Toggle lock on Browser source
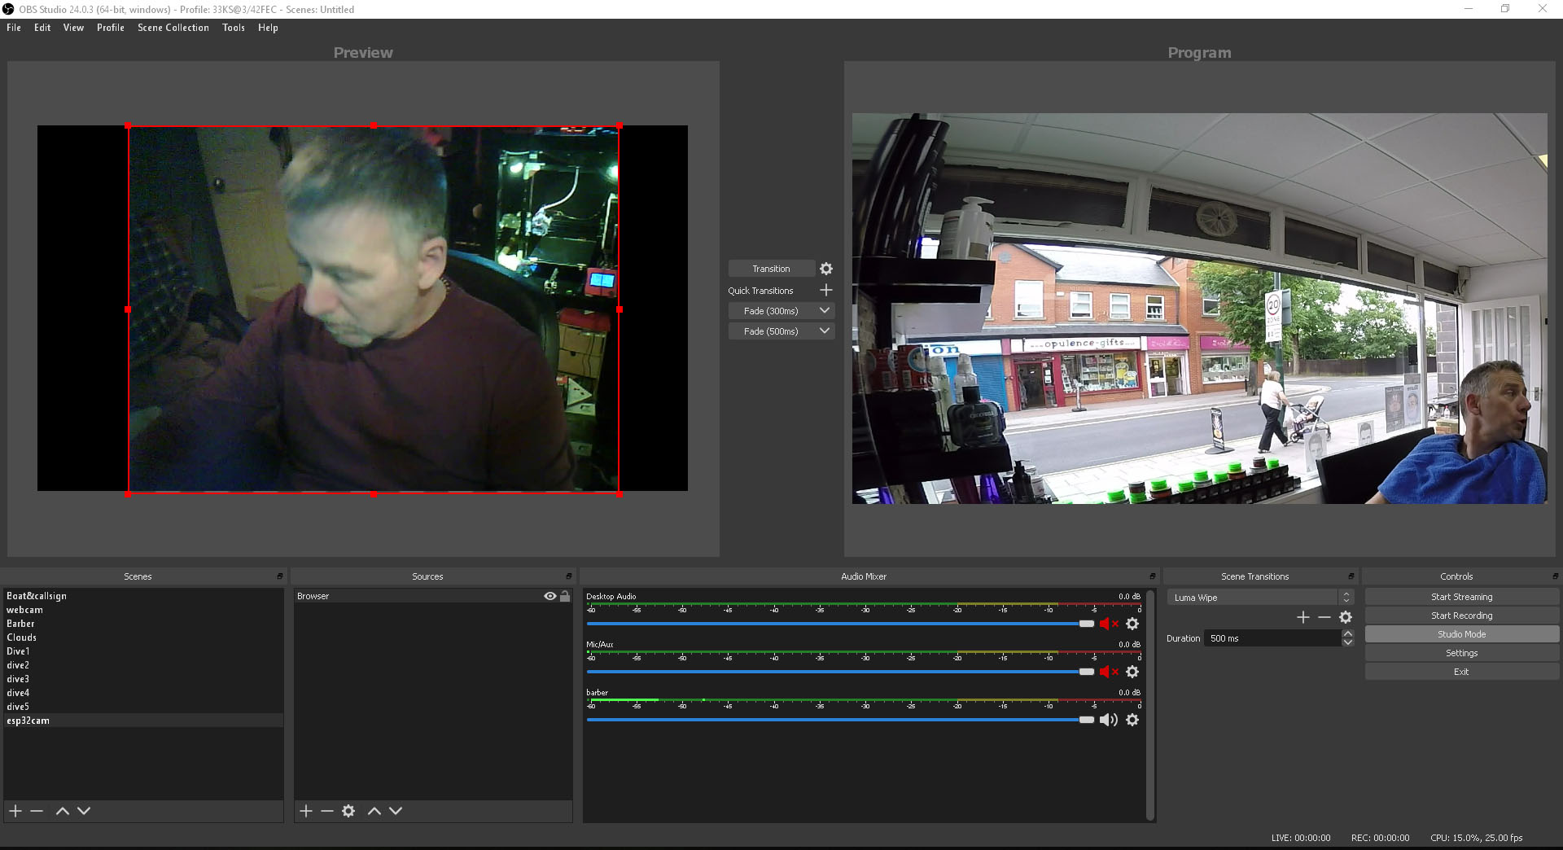 [x=565, y=596]
